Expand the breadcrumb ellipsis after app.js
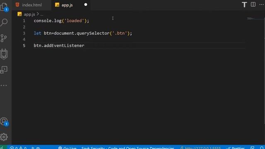 [42, 15]
